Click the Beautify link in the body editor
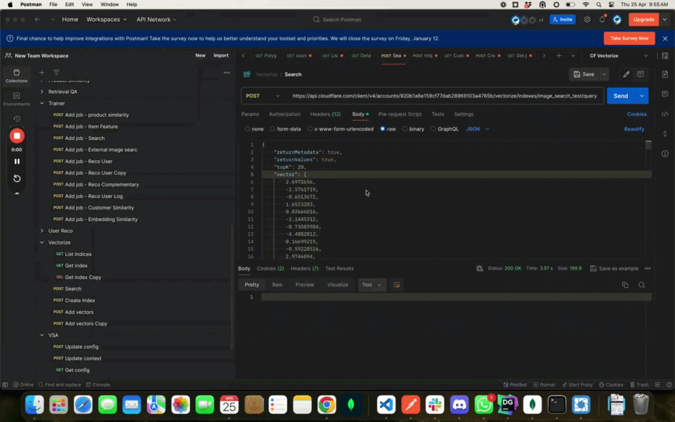 [x=633, y=129]
